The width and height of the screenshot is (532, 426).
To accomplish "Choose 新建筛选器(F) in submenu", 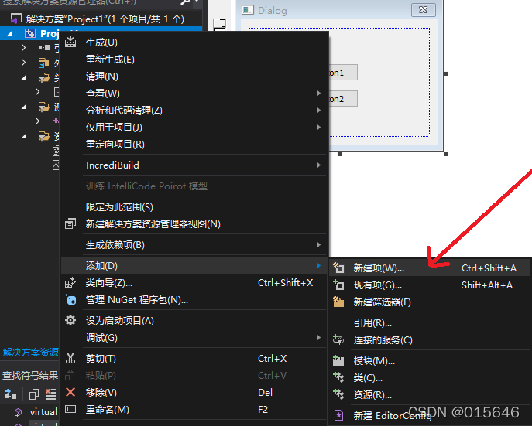I will click(x=429, y=302).
